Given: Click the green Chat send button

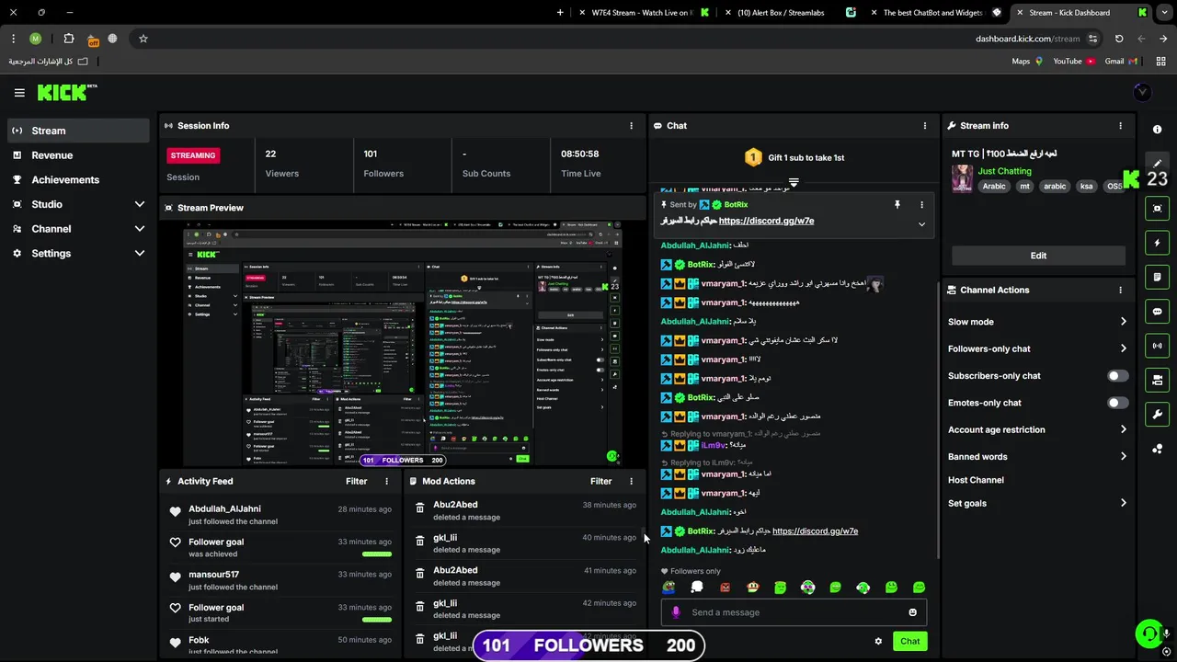Looking at the screenshot, I should click(909, 642).
